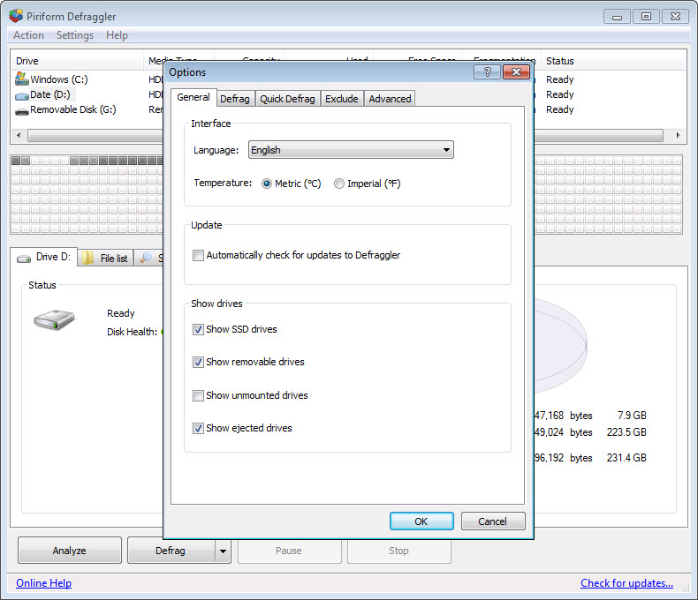Open the Language dropdown
Viewport: 698px width, 600px height.
pos(351,150)
